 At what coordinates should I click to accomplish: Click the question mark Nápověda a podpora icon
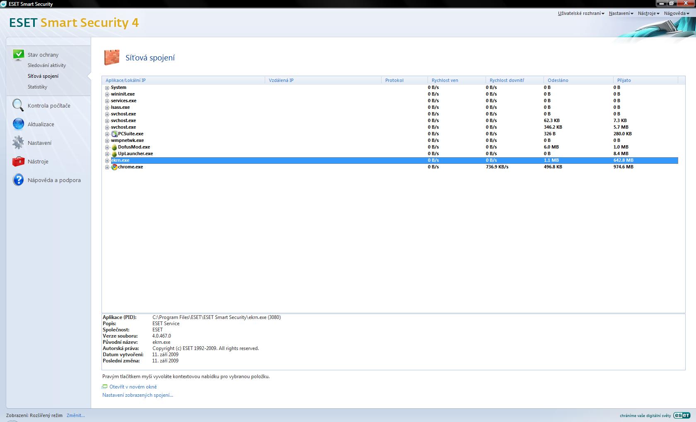pos(18,180)
